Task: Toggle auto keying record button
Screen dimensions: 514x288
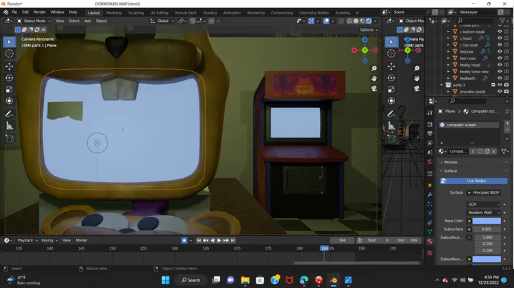Action: pos(184,240)
